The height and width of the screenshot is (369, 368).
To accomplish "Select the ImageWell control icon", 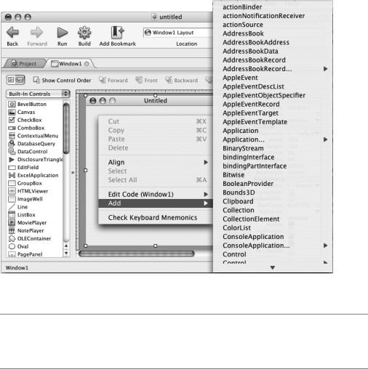I will [x=12, y=199].
